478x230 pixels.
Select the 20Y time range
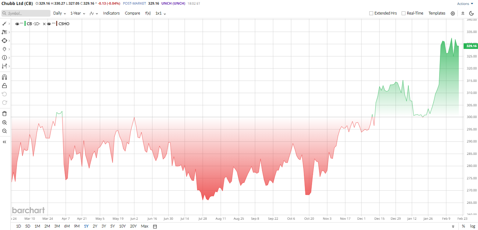(133, 226)
